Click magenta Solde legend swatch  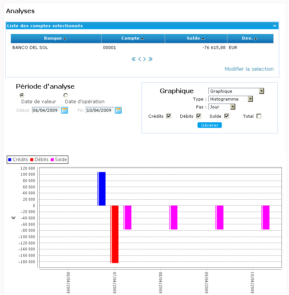[x=52, y=160]
